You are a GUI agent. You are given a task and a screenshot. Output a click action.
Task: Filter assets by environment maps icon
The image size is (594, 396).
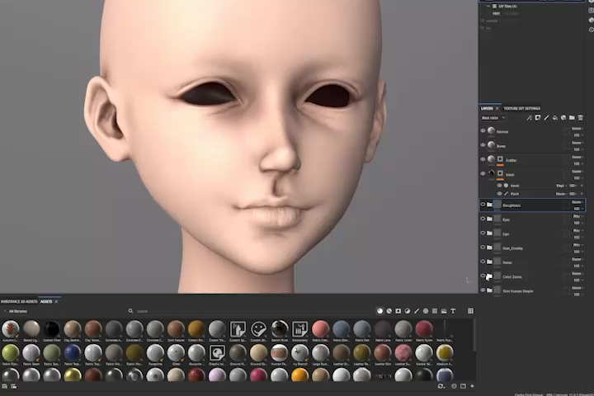[444, 311]
